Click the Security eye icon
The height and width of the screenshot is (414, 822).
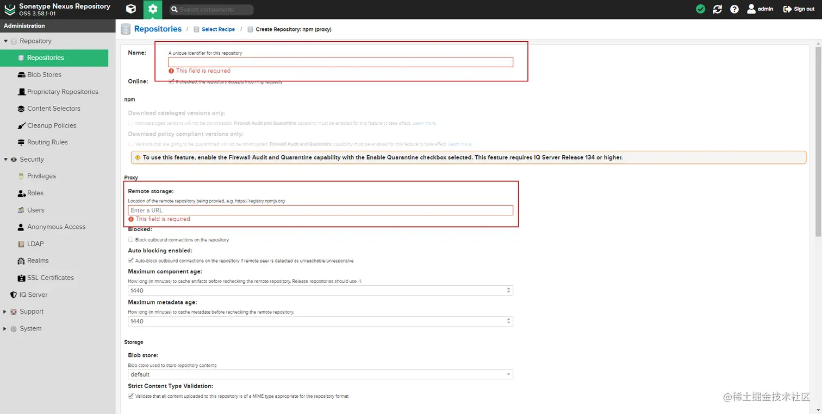pos(14,159)
